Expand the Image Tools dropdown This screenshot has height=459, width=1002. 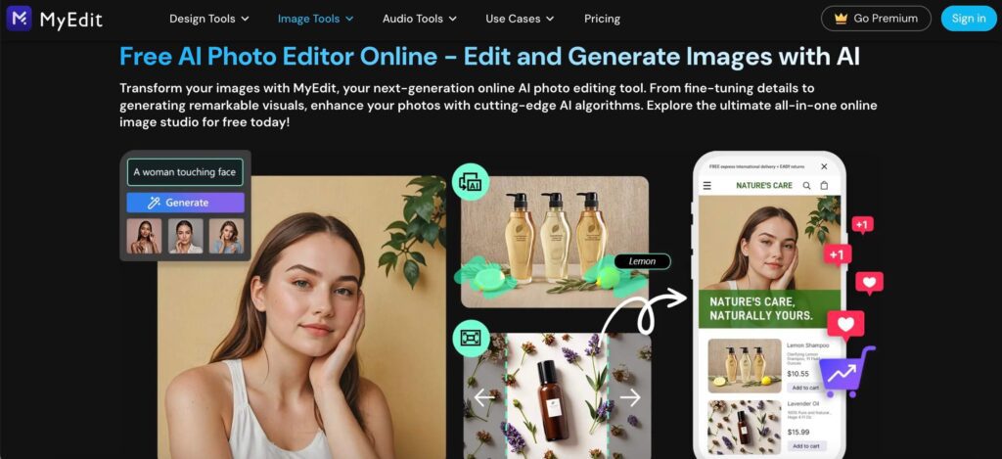[x=316, y=19]
